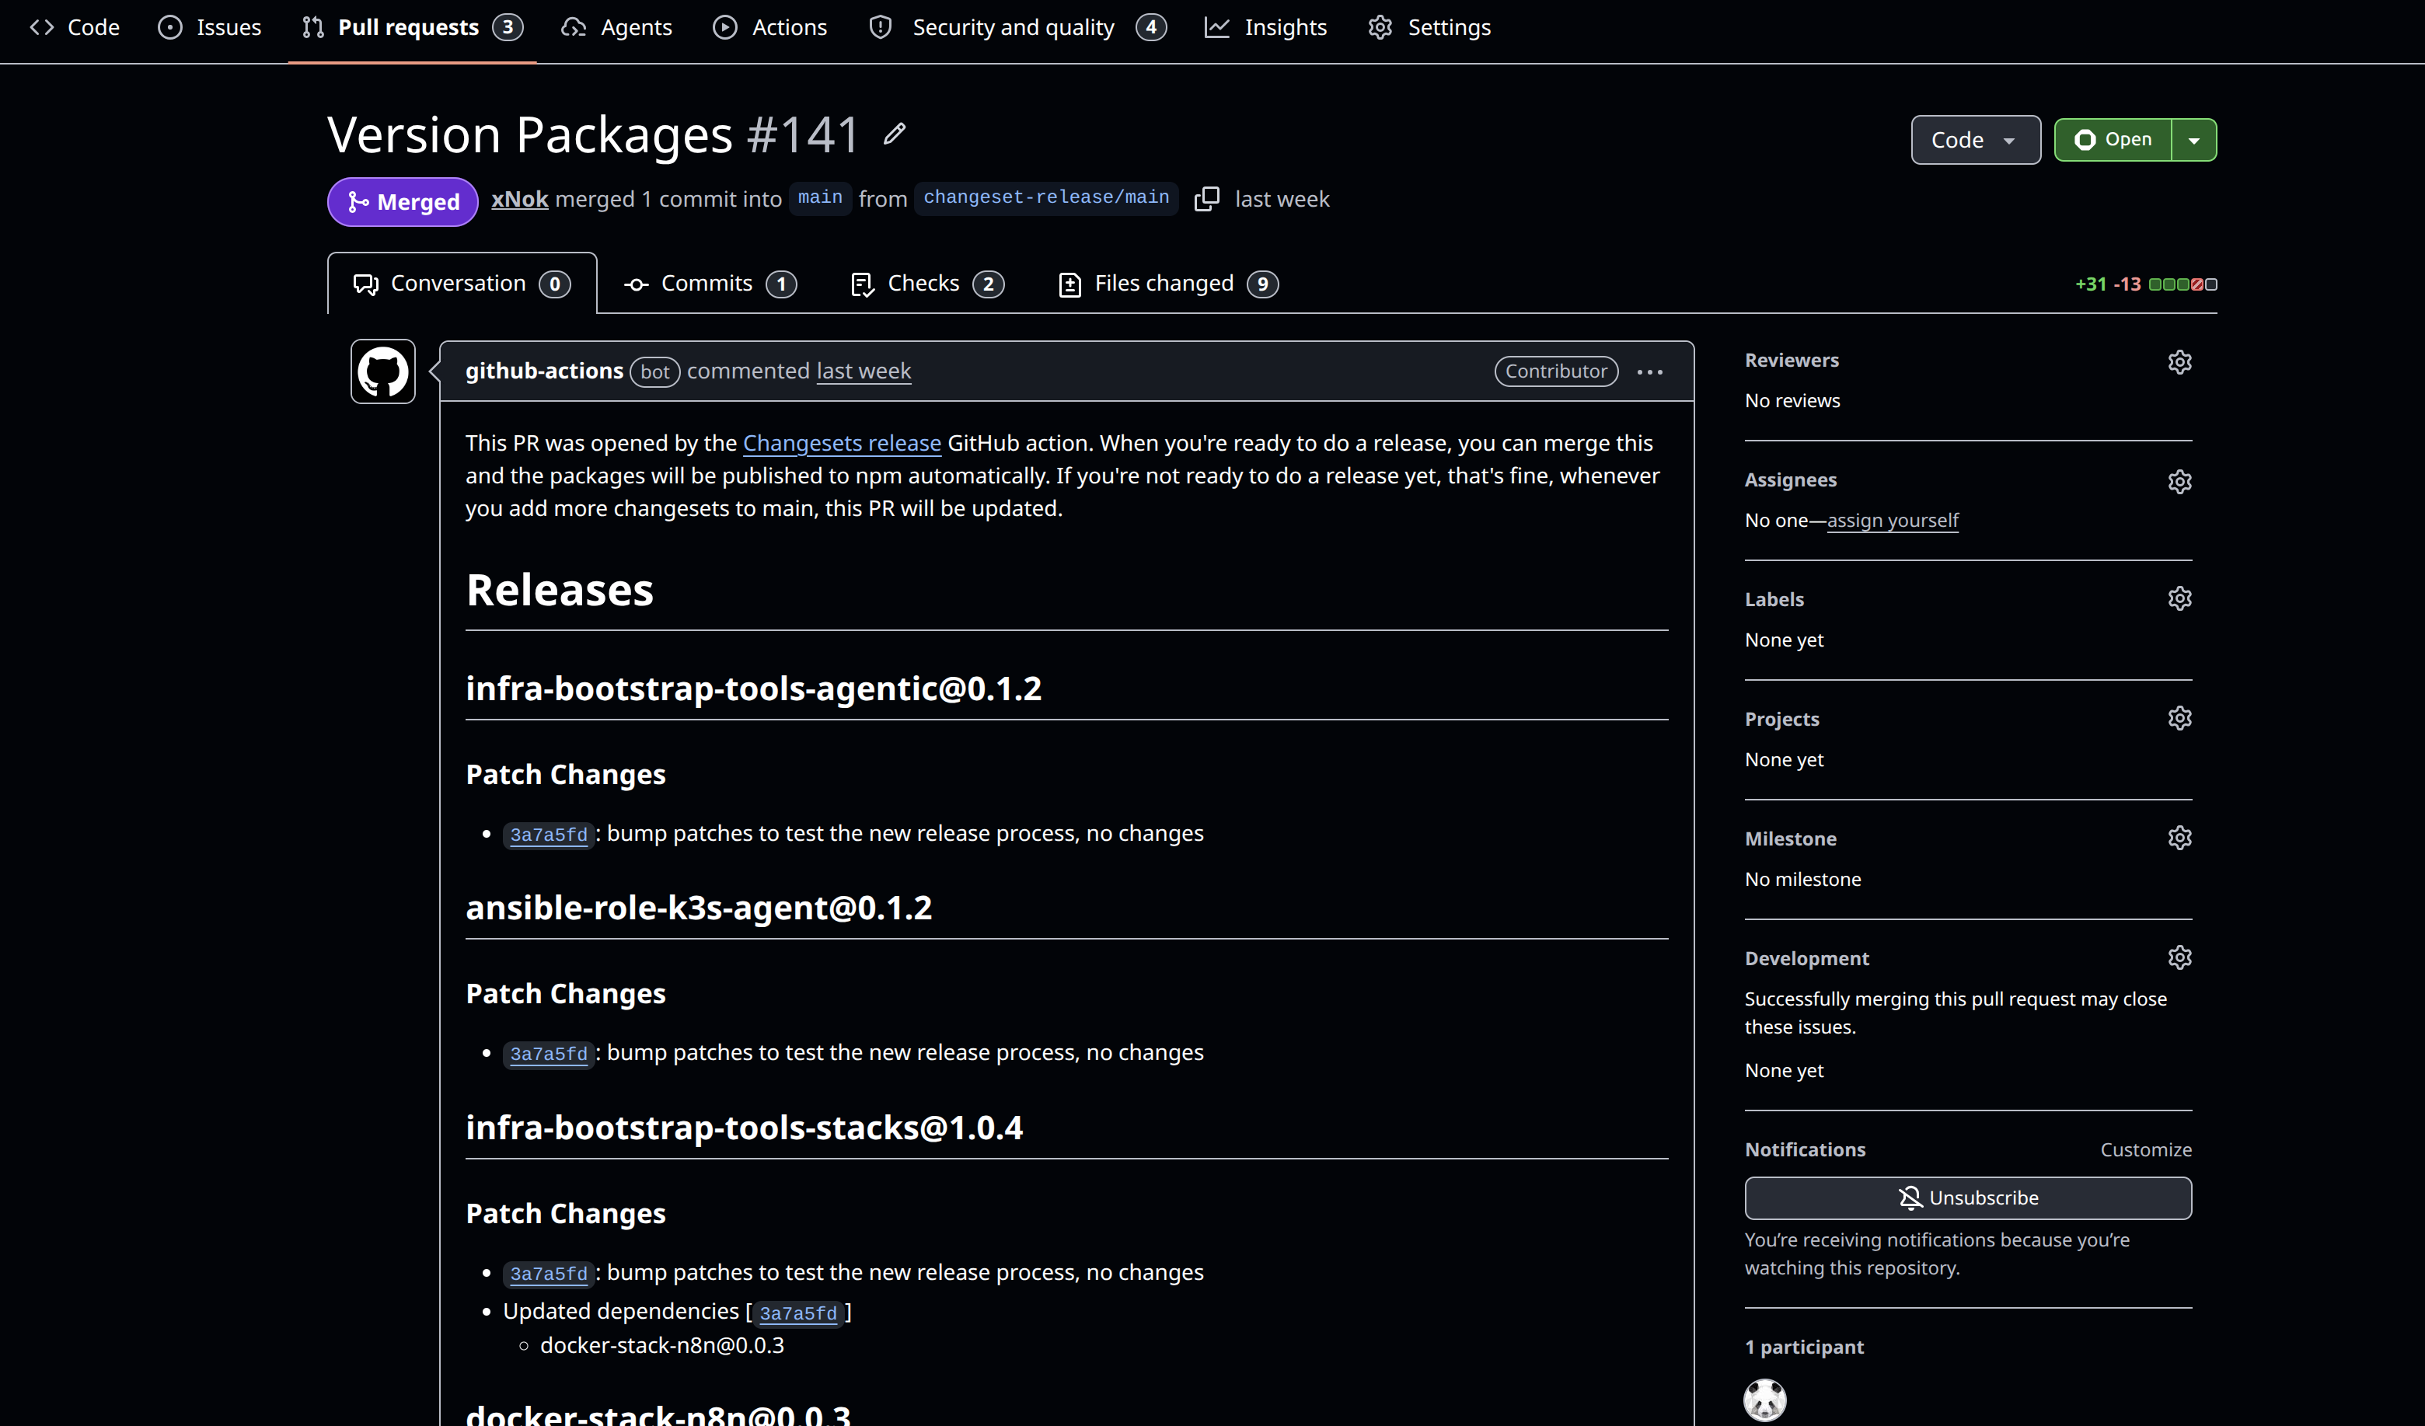
Task: Open the comment options ellipsis menu
Action: click(1649, 372)
